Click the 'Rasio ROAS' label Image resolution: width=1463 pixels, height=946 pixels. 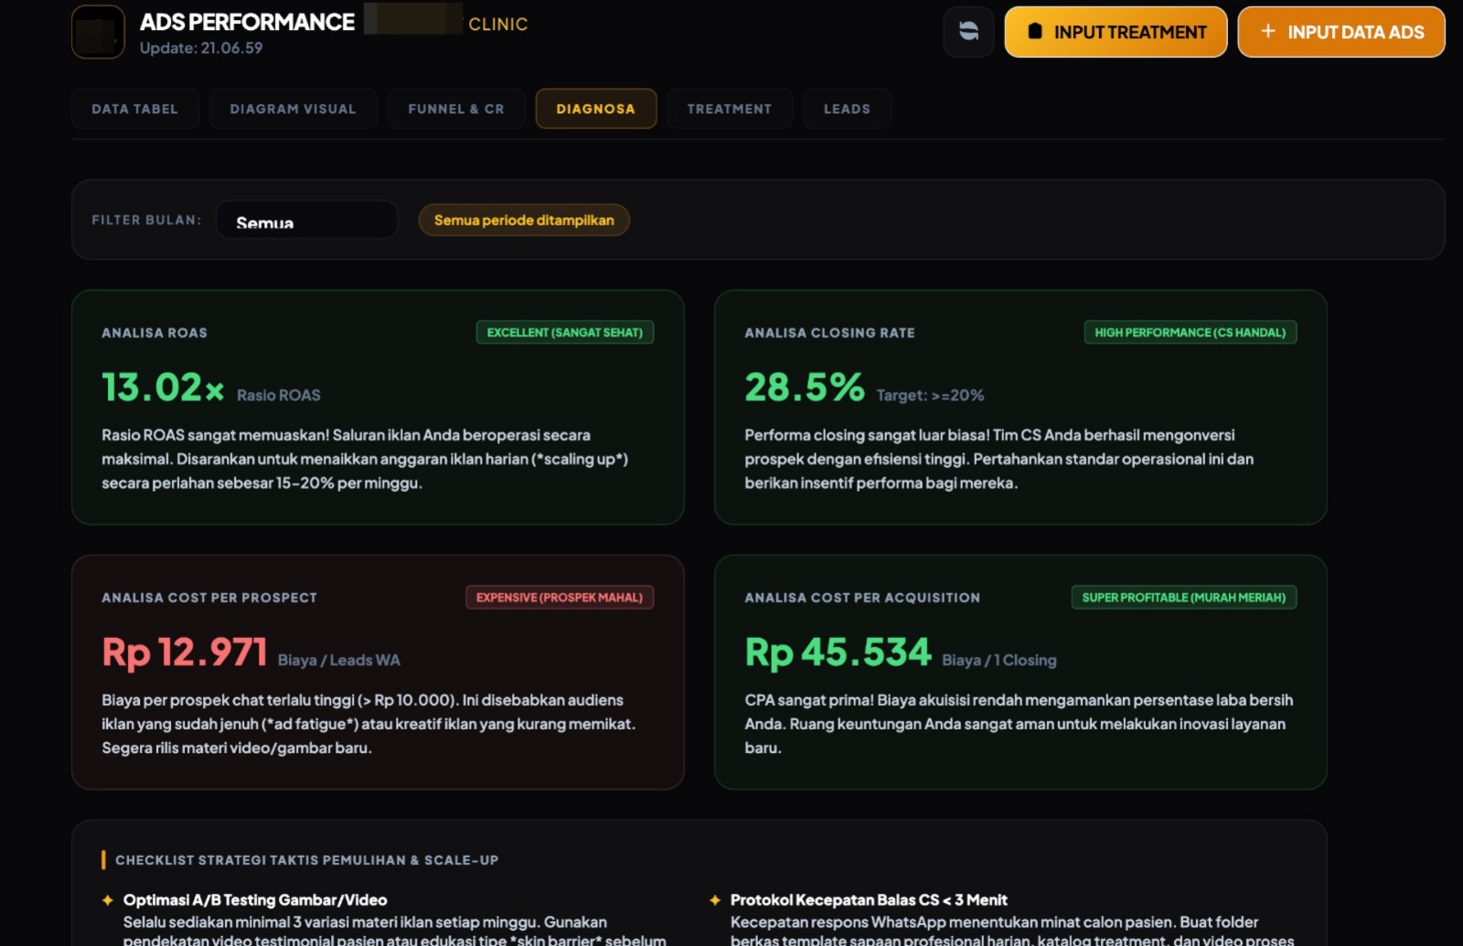(x=279, y=396)
